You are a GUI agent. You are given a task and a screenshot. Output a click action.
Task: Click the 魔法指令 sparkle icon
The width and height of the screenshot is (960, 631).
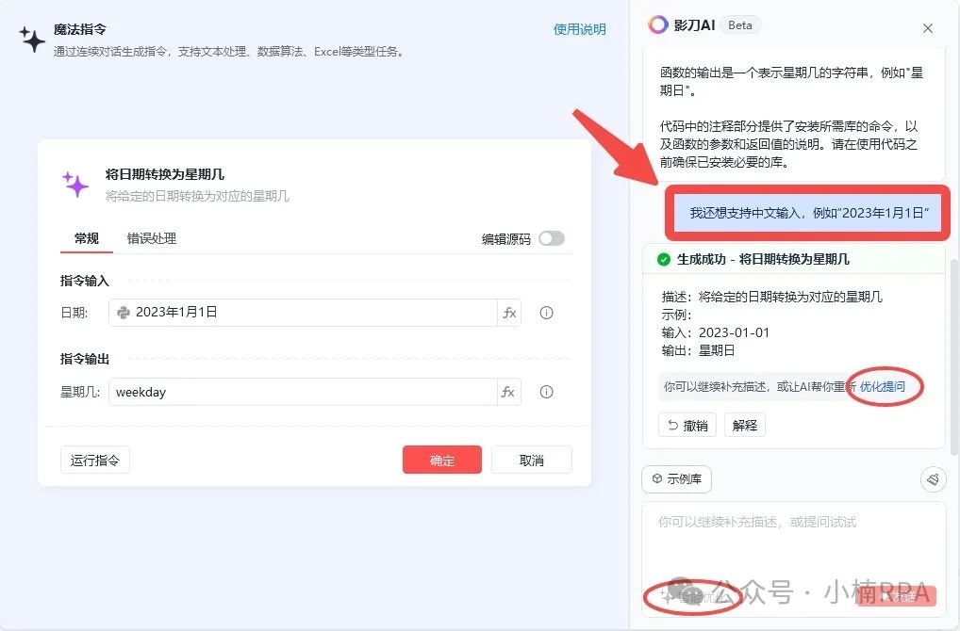(x=33, y=39)
